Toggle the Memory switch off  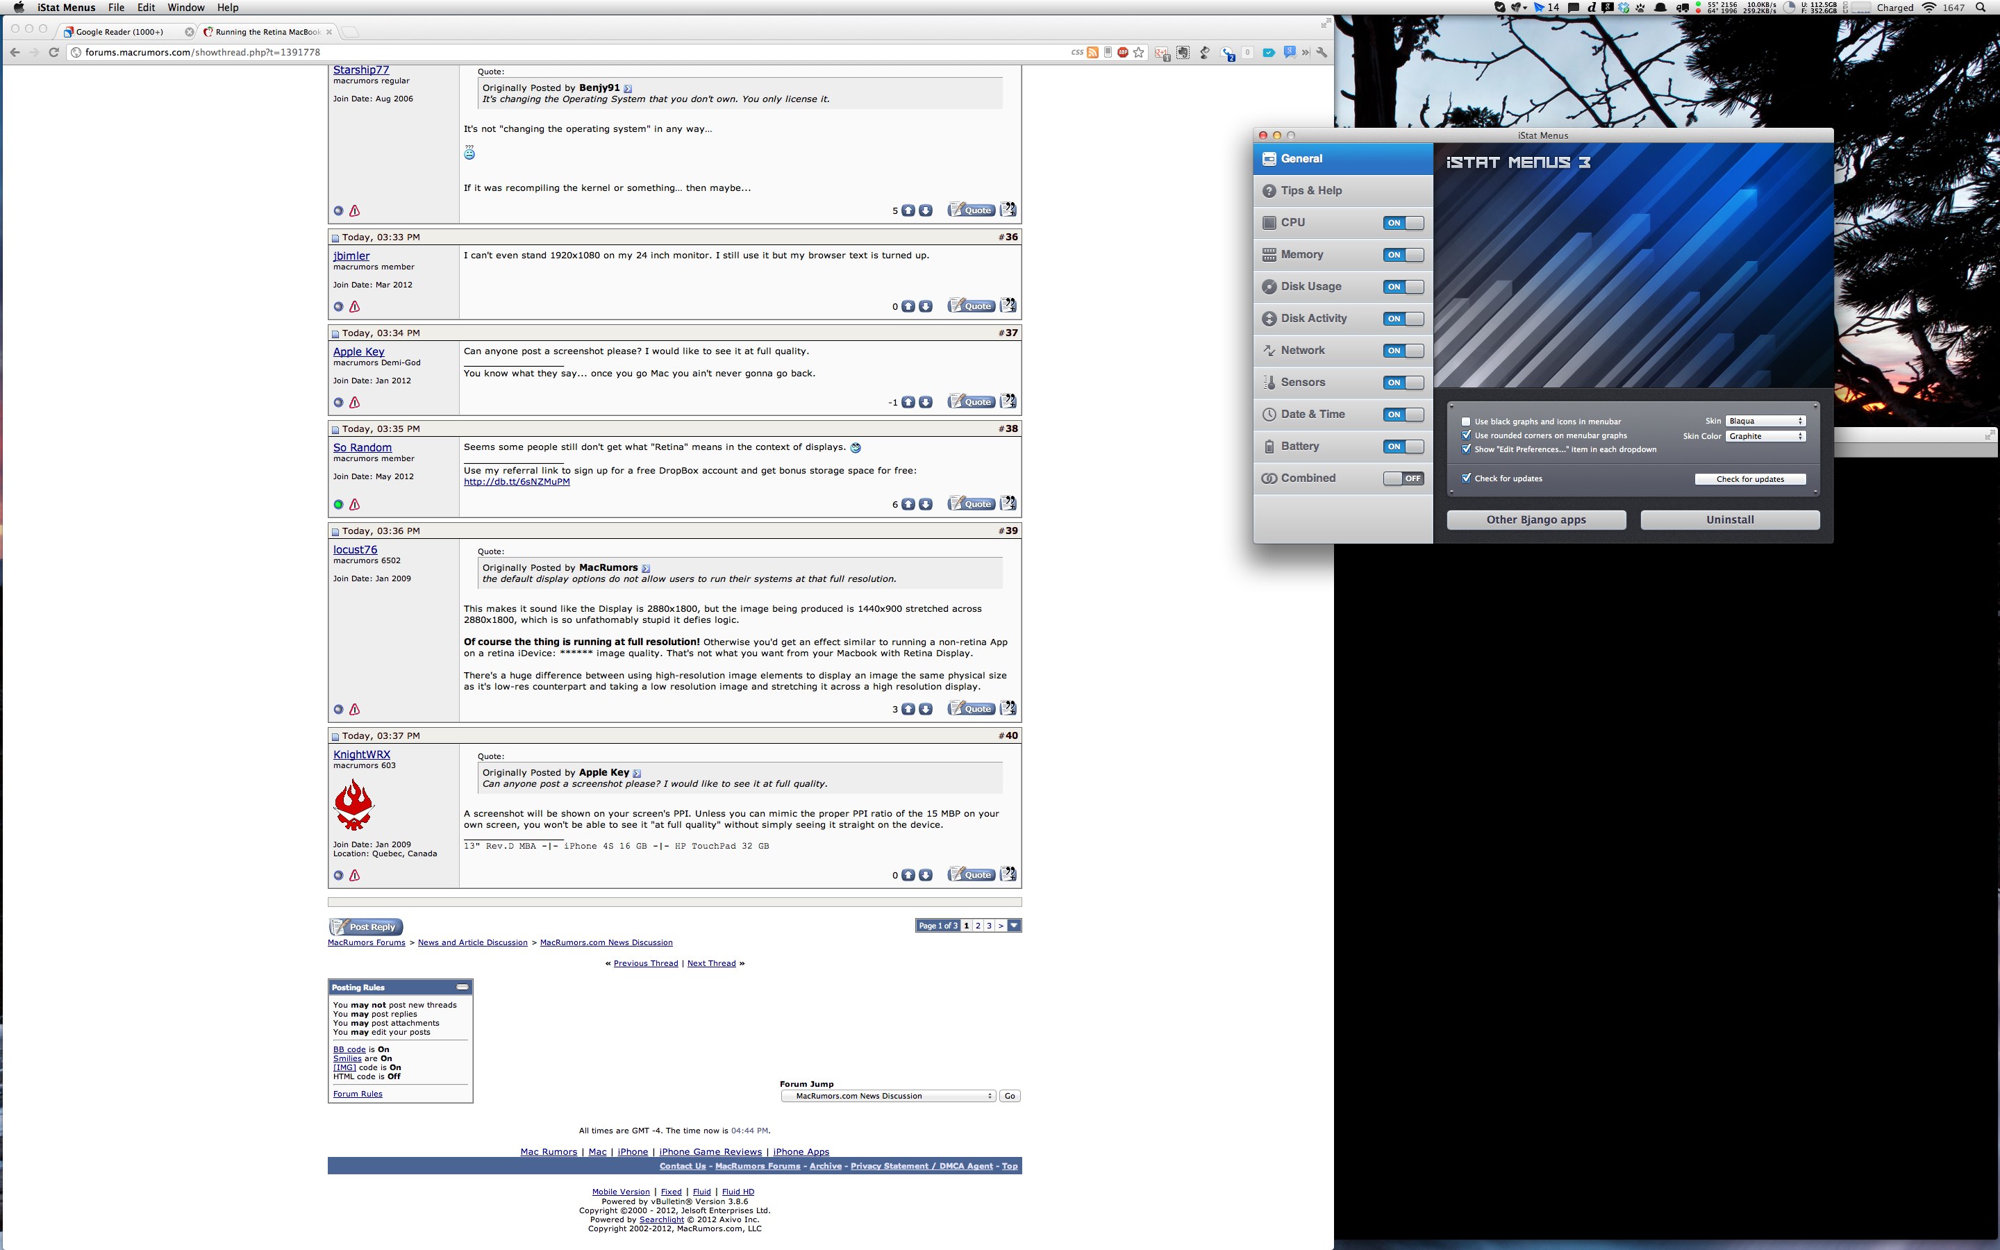click(x=1403, y=256)
